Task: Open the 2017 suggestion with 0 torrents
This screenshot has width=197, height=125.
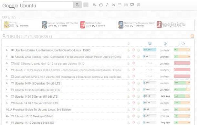Action: [x=16, y=25]
